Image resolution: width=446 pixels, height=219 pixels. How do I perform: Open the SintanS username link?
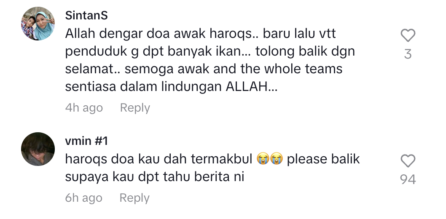click(86, 15)
